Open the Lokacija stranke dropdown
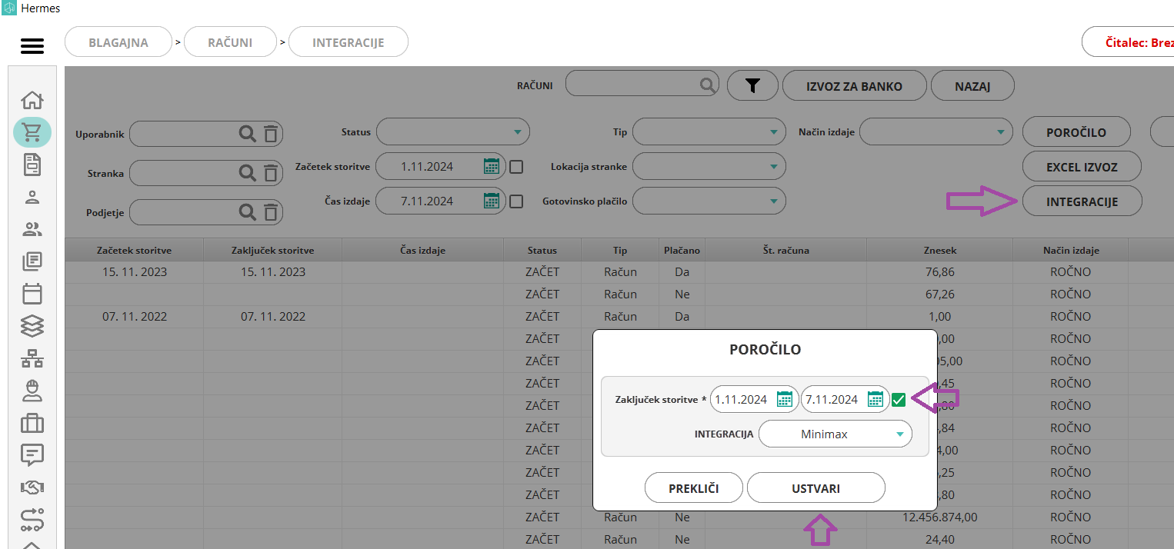 709,166
